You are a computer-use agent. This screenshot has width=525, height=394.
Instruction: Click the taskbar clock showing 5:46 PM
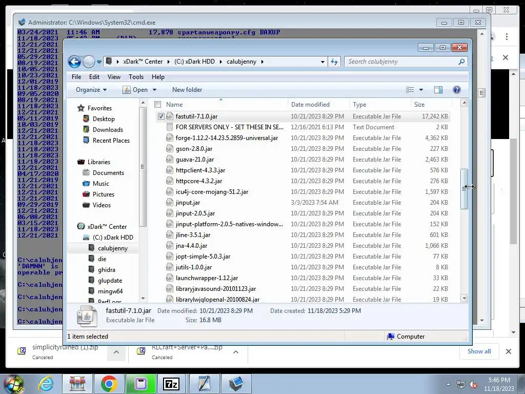(x=499, y=384)
